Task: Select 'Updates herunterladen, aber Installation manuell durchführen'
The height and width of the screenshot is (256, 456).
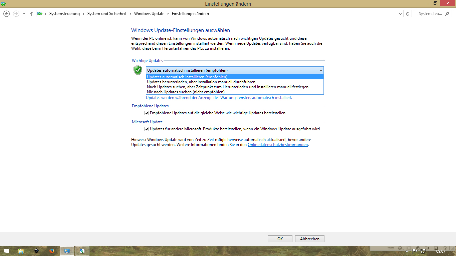Action: pyautogui.click(x=235, y=82)
